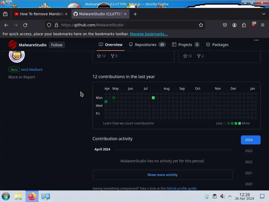Open the Packages tab
Screen dimensions: 269x202
point(217,45)
